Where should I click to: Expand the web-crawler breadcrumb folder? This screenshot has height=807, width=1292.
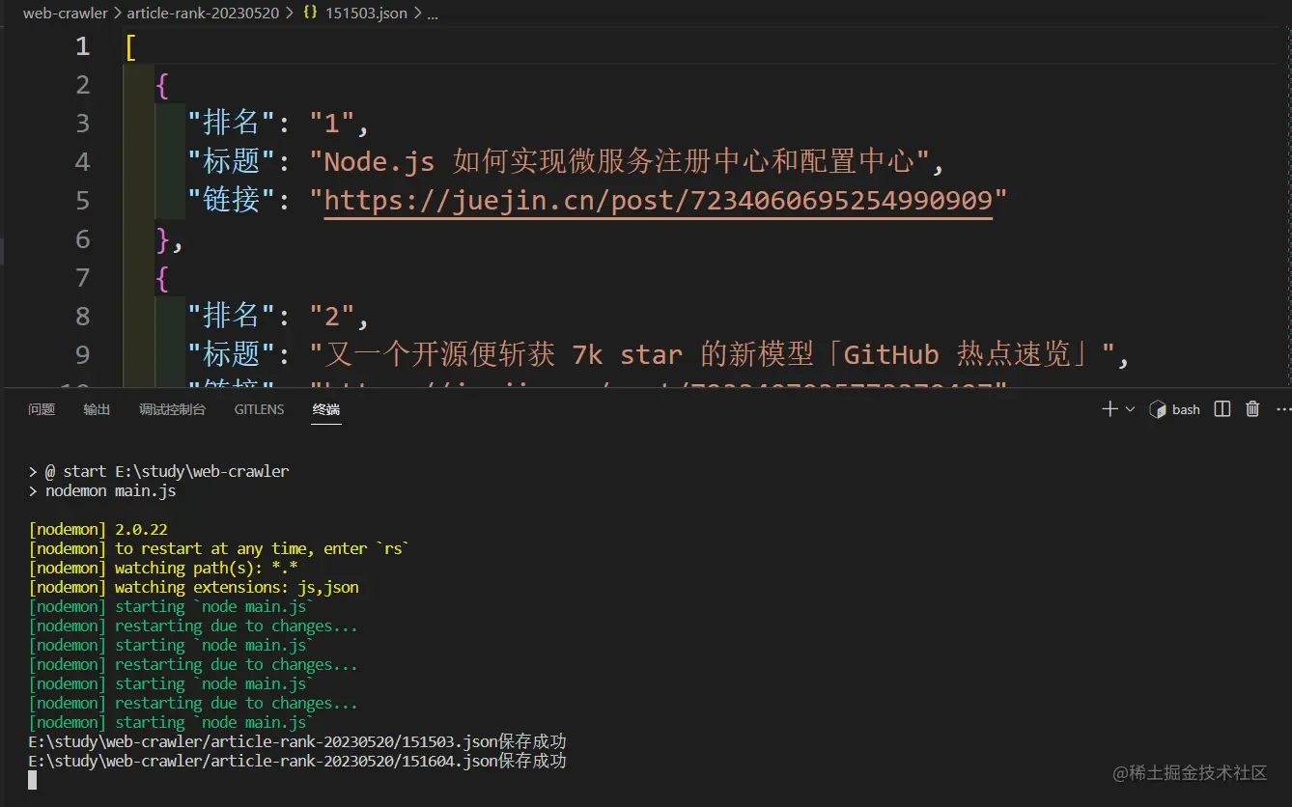tap(66, 14)
